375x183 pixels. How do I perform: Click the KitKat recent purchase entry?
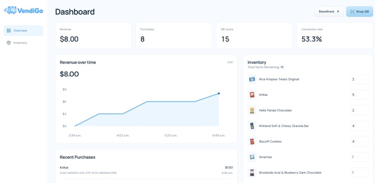(146, 170)
